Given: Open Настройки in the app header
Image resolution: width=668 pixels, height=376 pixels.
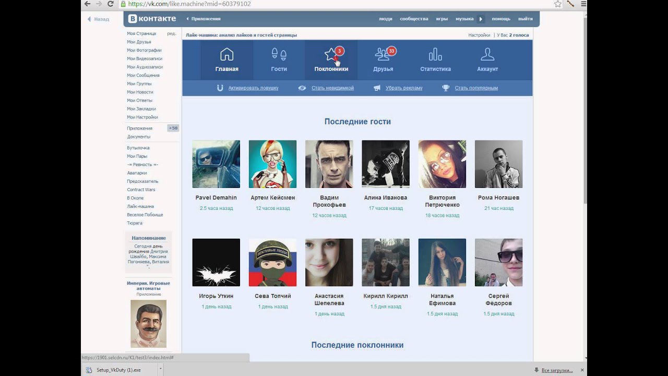Looking at the screenshot, I should (479, 35).
